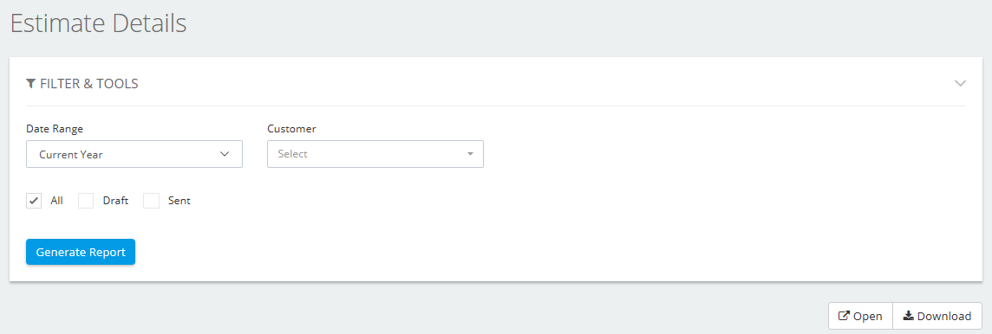Click the FILTER & TOOLS header text

coord(89,83)
